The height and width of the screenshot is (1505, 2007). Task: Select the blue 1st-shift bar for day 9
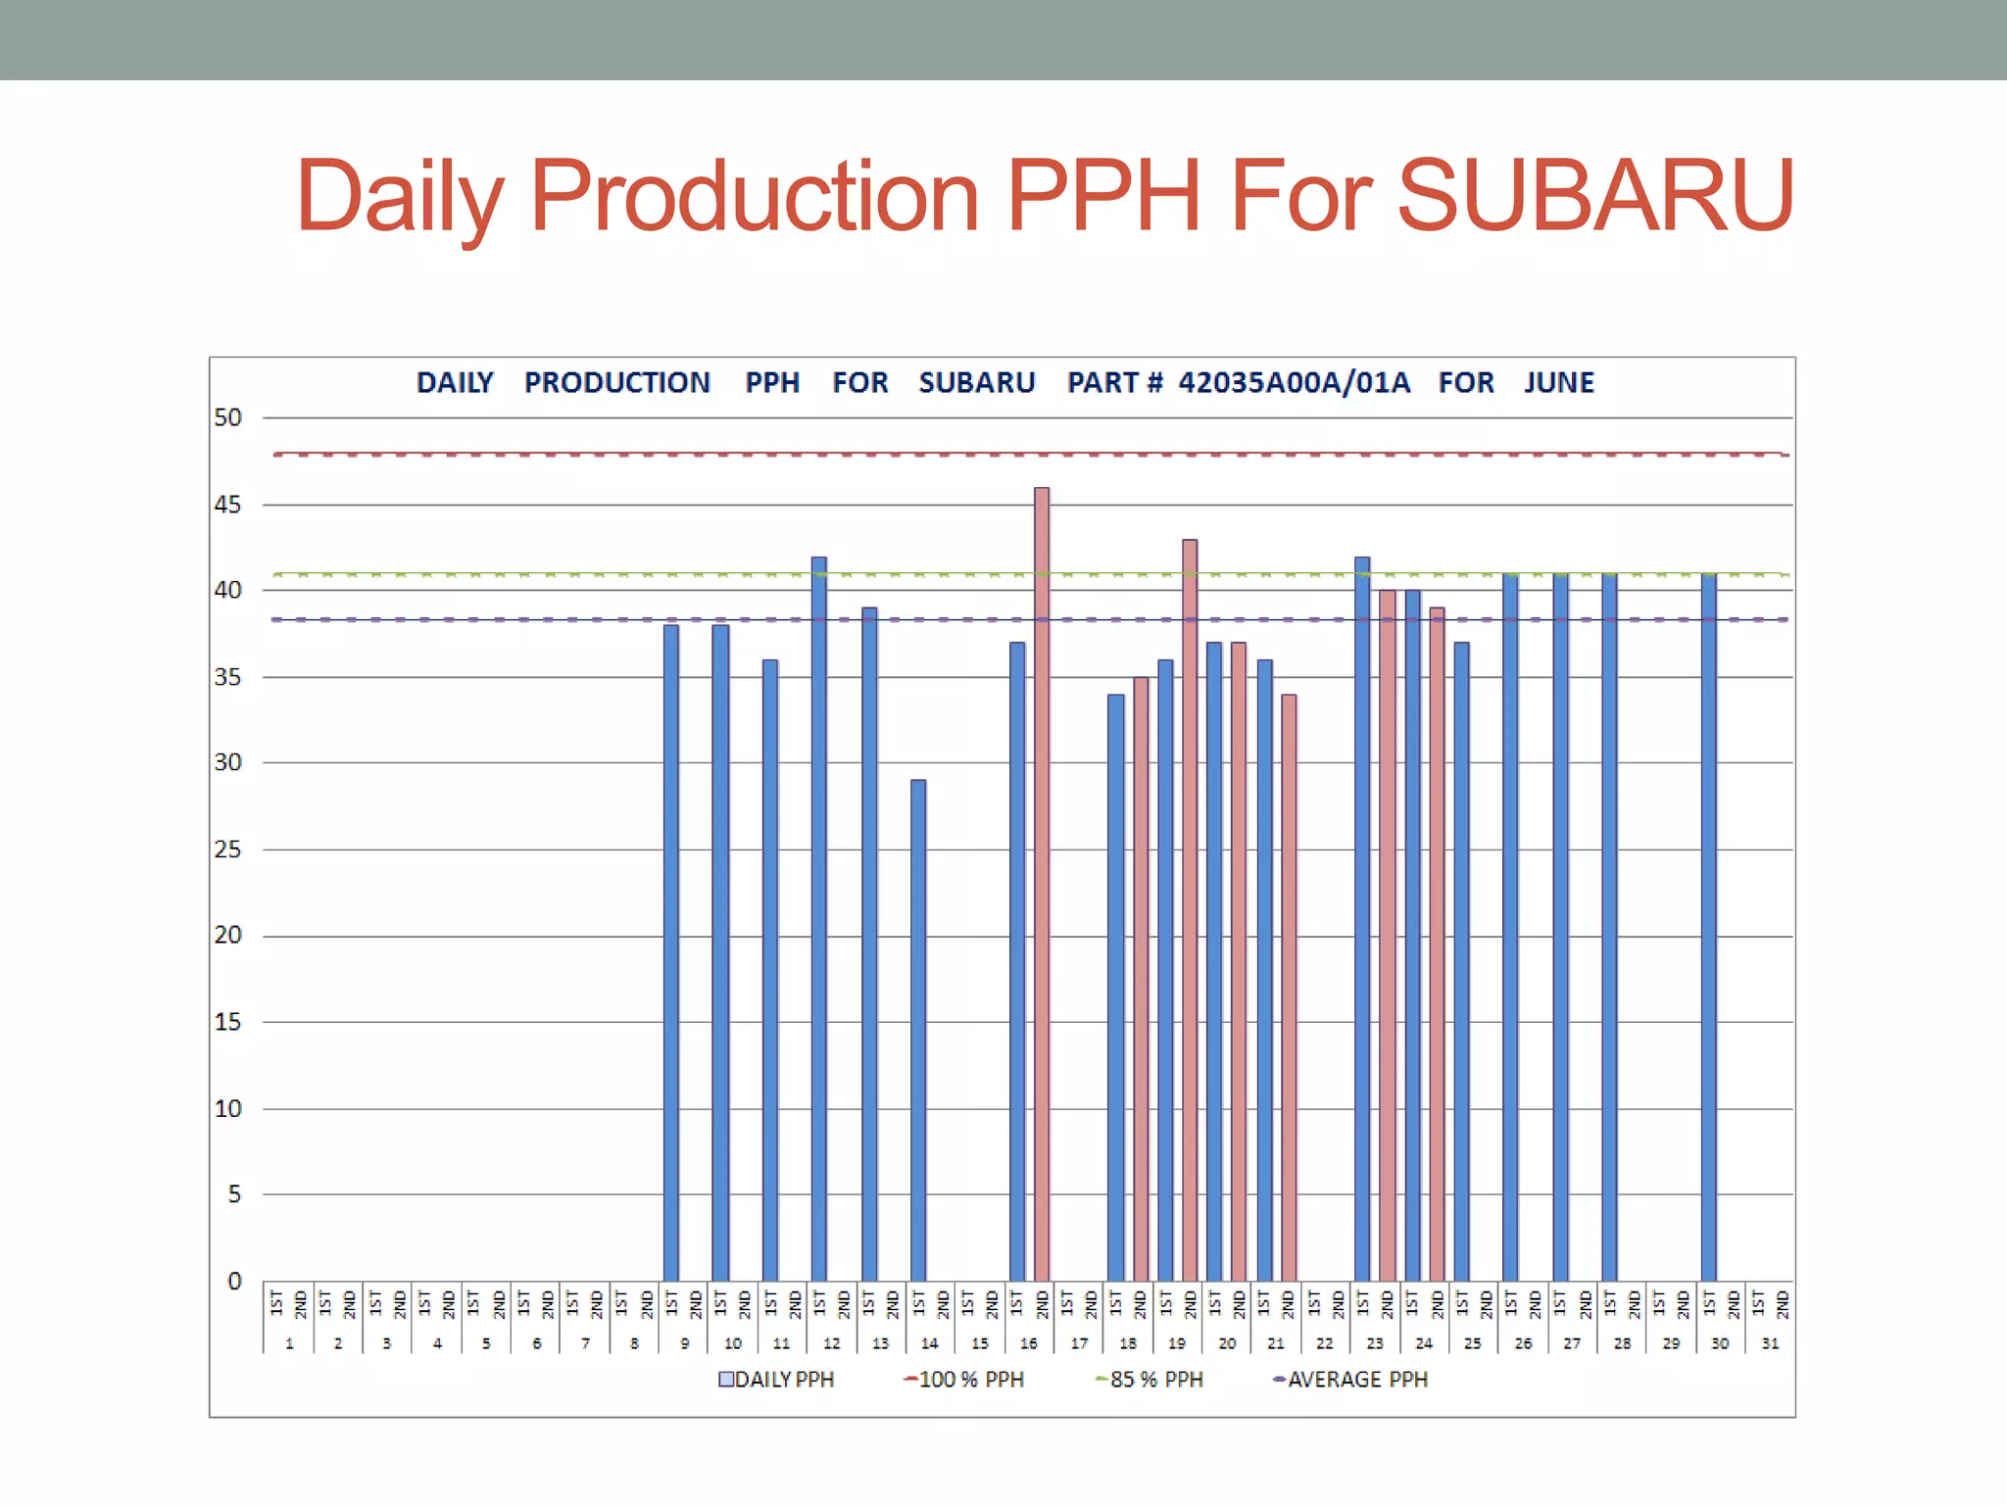click(x=671, y=952)
